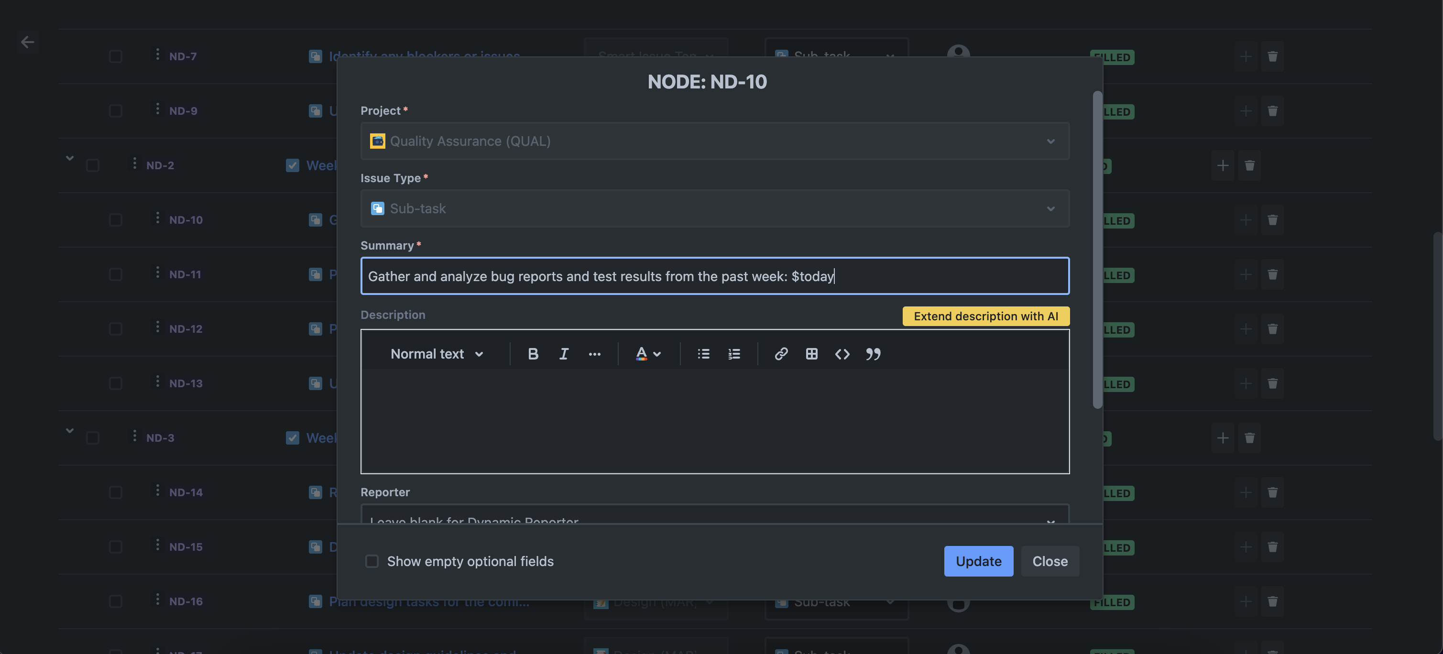The image size is (1443, 654).
Task: Add a link in the description editor
Action: tap(781, 354)
